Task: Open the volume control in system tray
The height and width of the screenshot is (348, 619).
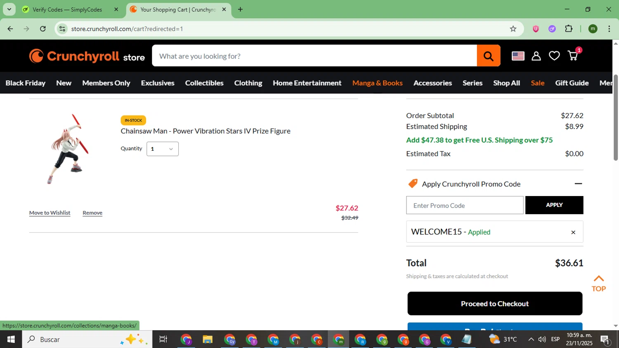Action: click(x=542, y=339)
